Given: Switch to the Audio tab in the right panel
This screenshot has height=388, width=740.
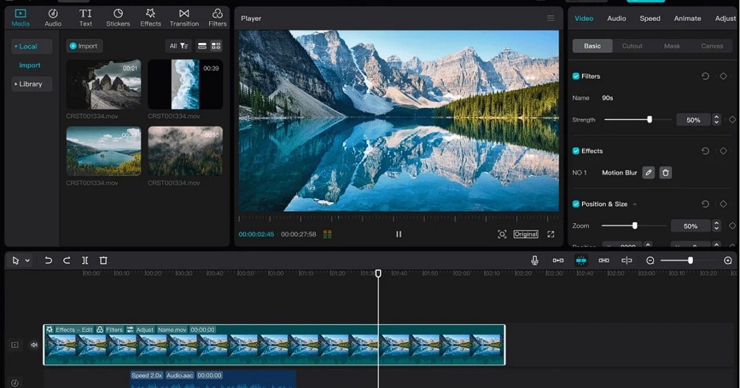Looking at the screenshot, I should pyautogui.click(x=616, y=18).
